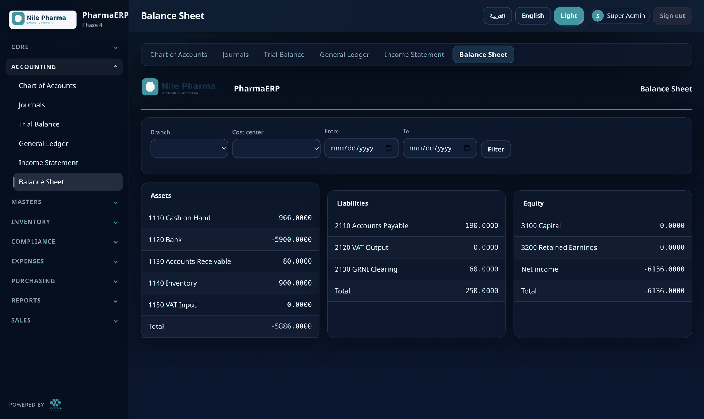
Task: Click the 1120 Bank asset row
Action: click(x=230, y=239)
